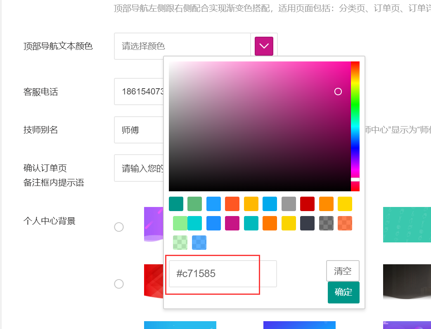Viewport: 431px width, 329px height.
Task: Click the 请选择颜色 color input field
Action: point(182,46)
